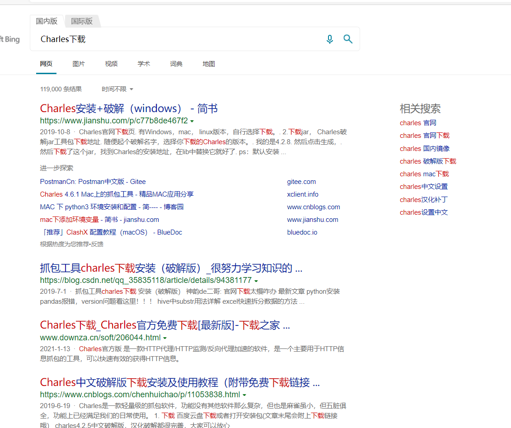Open mac下添加环境变量 - 简书 link
Screen dimensions: 511x428
(x=99, y=220)
